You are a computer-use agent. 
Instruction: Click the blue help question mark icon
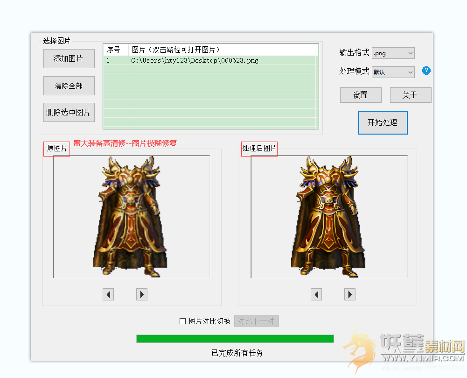click(426, 71)
